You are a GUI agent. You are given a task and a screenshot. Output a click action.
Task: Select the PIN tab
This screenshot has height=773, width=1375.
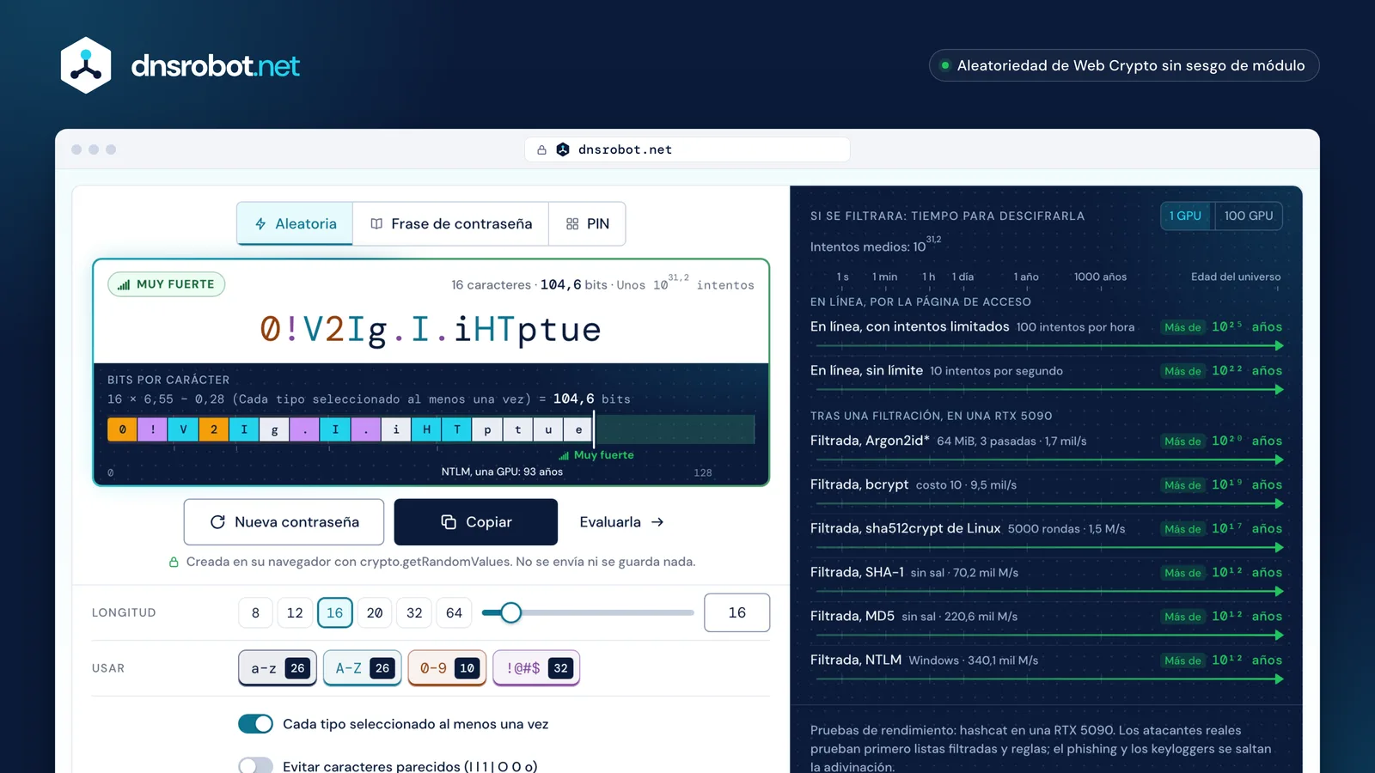coord(588,223)
